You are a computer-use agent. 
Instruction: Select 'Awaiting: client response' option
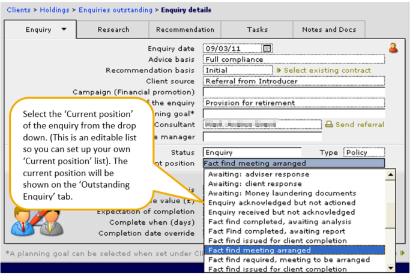[x=295, y=184]
